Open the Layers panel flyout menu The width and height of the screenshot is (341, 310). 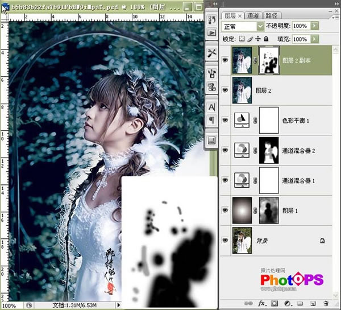click(336, 18)
